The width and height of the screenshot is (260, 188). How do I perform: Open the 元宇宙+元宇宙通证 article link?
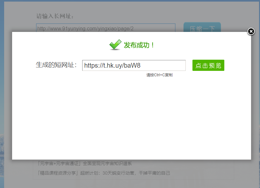(85, 164)
